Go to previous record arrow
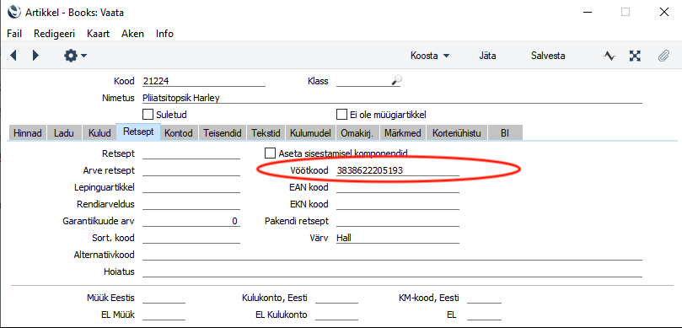The width and height of the screenshot is (682, 328). click(x=13, y=56)
